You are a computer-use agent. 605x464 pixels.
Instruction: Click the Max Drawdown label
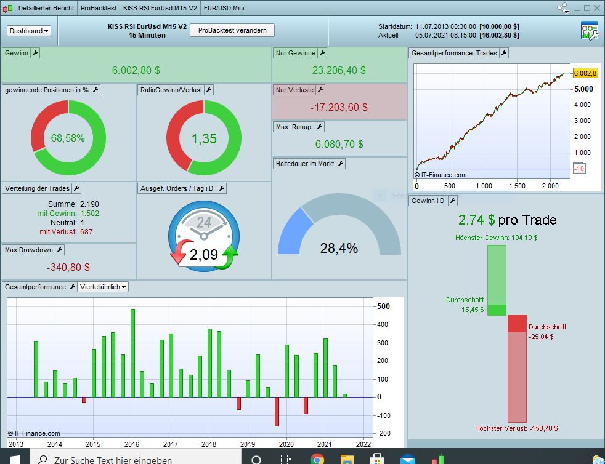tap(29, 250)
